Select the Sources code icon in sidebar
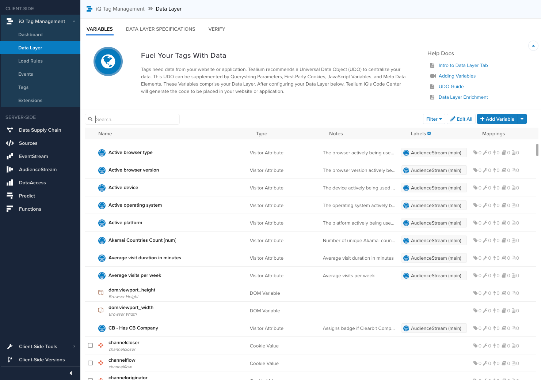Image resolution: width=541 pixels, height=380 pixels. pyautogui.click(x=10, y=143)
